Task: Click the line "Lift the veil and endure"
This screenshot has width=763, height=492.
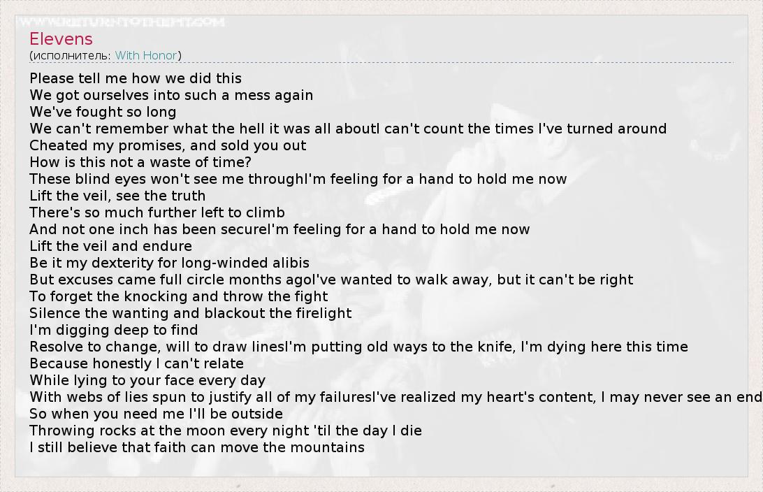Action: [110, 246]
